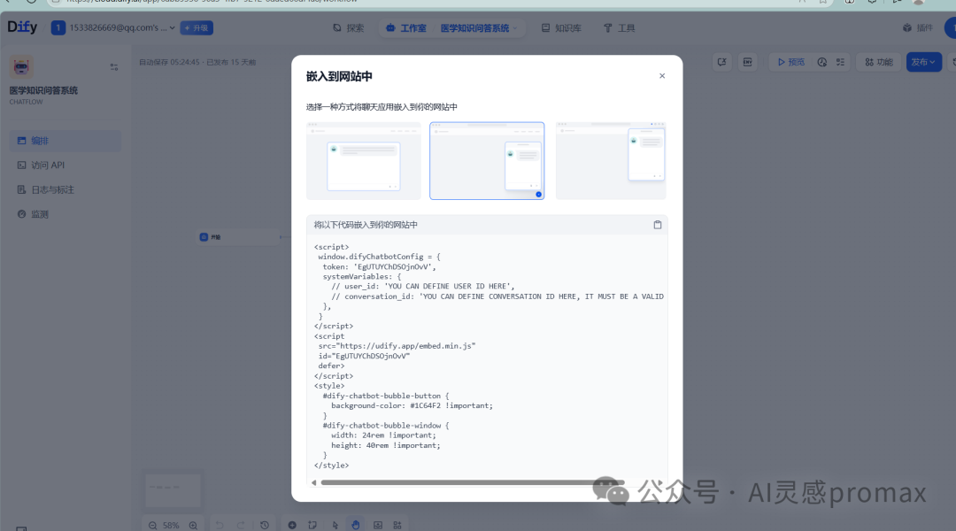Open version history from the top toolbar
Screen dimensions: 956x531
[821, 62]
